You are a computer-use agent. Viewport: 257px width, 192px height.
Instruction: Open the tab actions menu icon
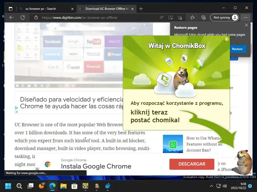pyautogui.click(x=11, y=9)
